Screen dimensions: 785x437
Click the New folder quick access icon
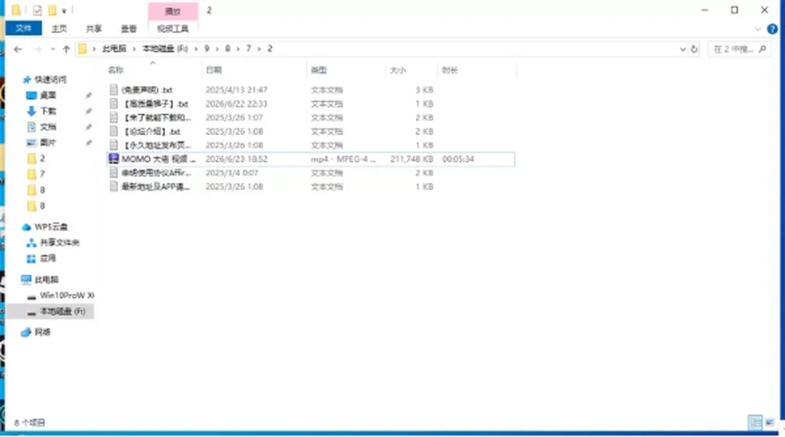52,10
